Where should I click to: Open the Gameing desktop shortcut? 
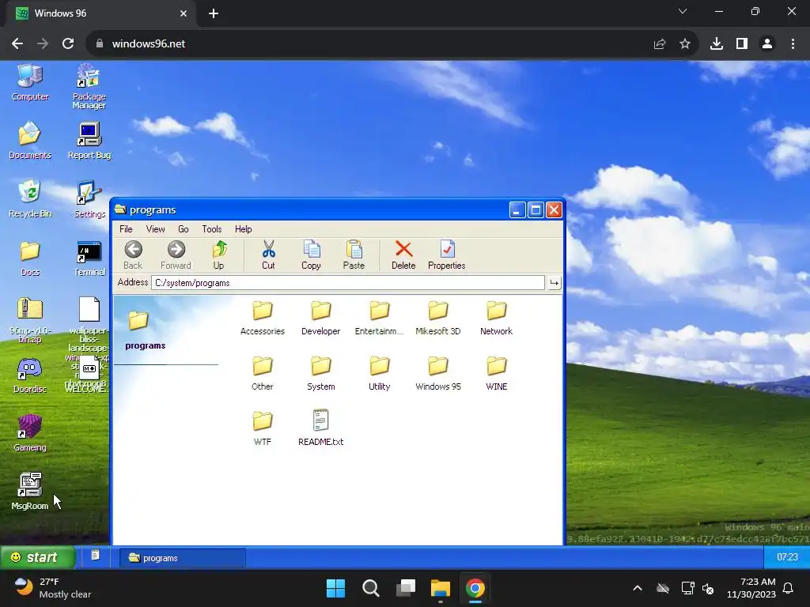[x=30, y=433]
